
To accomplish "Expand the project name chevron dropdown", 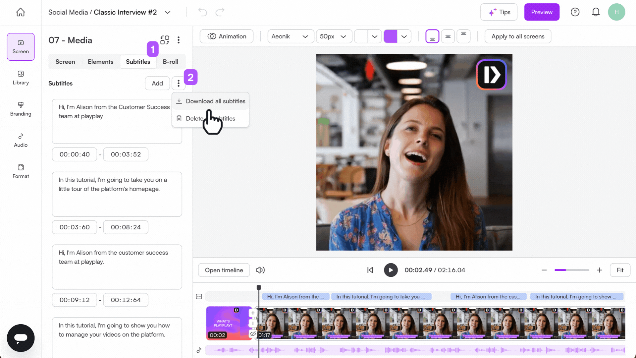I will (x=168, y=12).
